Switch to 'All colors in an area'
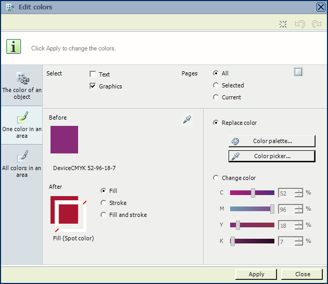The image size is (328, 284). point(22,164)
